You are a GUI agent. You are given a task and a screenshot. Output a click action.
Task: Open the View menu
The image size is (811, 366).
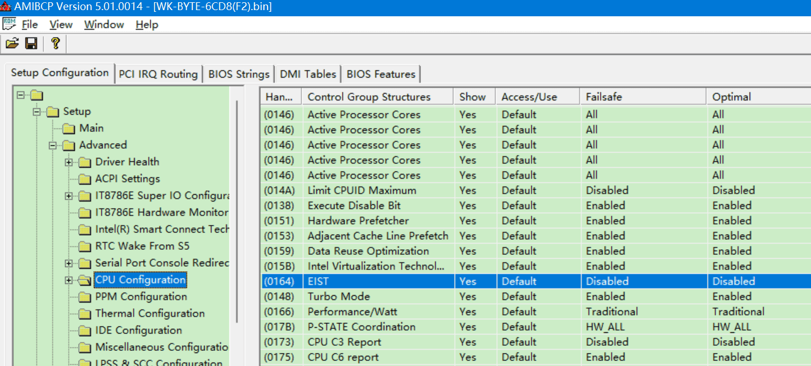(61, 25)
